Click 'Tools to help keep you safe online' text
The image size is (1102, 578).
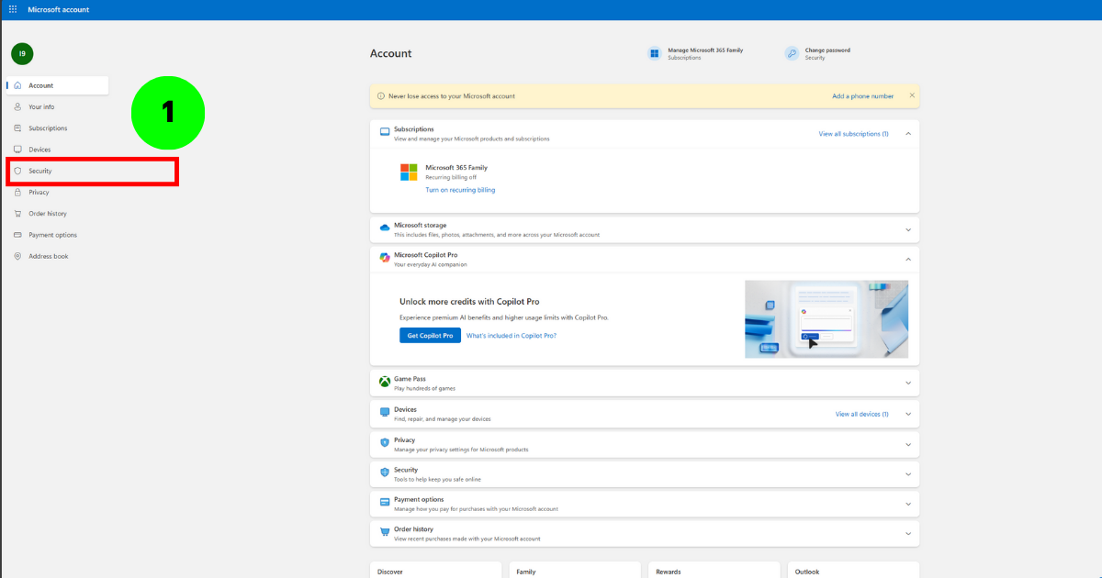[x=437, y=480]
